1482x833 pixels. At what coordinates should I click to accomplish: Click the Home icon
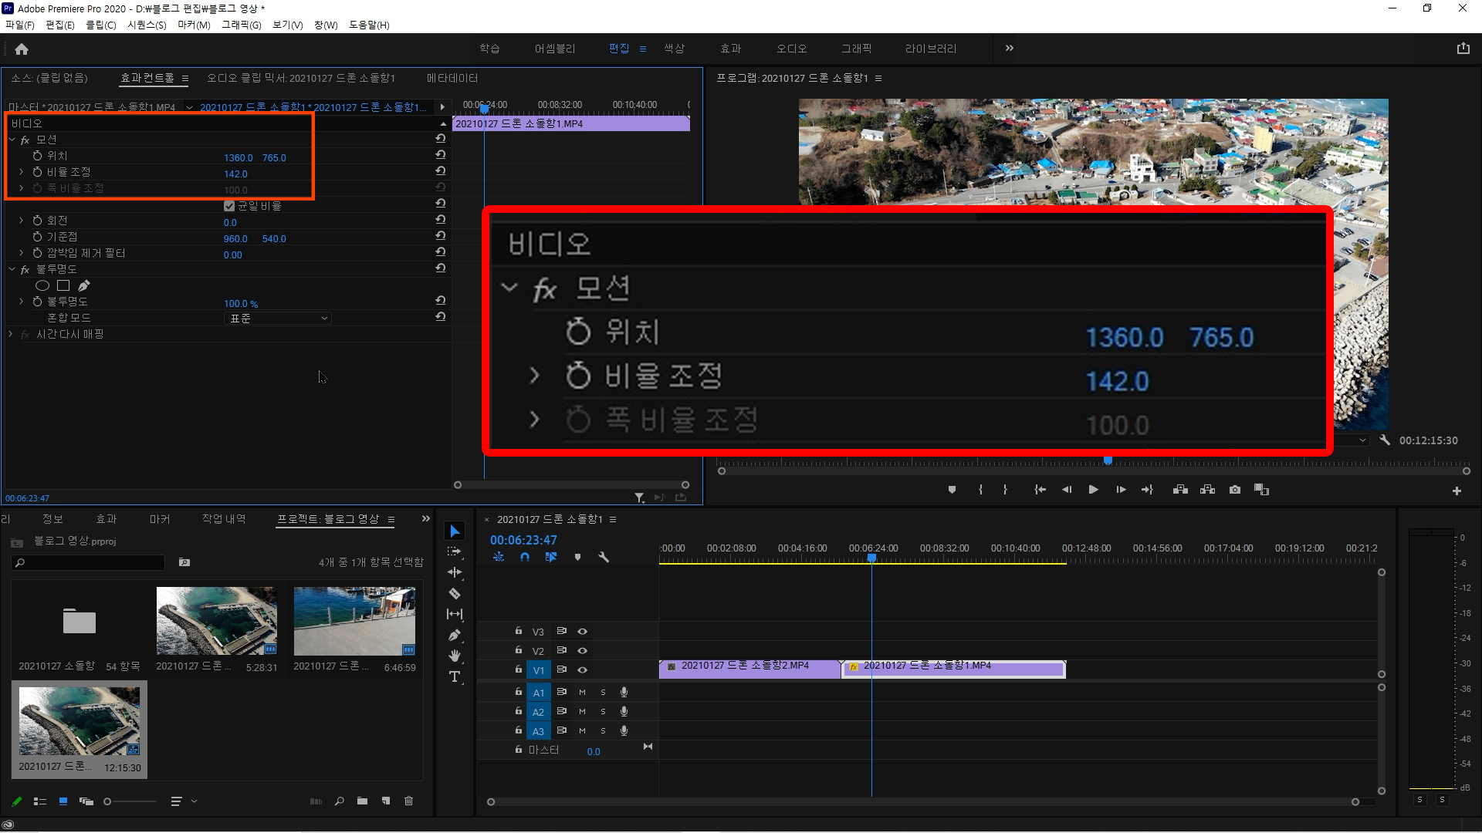tap(22, 49)
